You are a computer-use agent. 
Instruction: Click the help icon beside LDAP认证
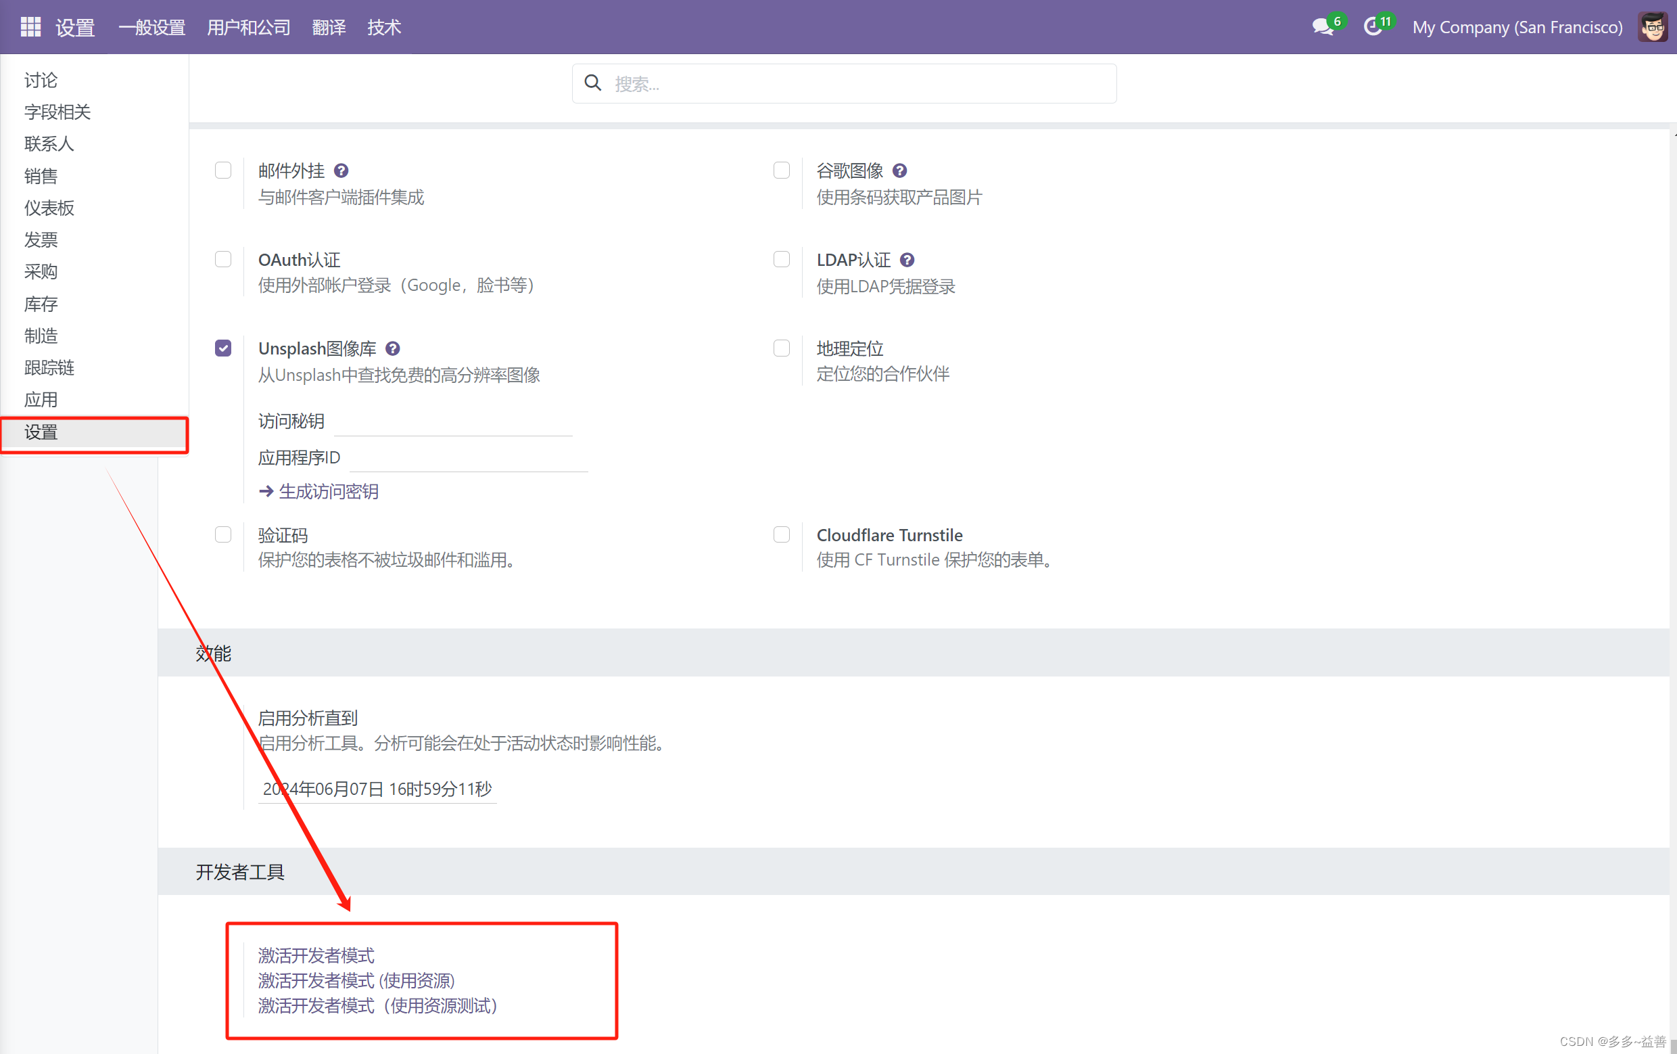click(x=907, y=260)
